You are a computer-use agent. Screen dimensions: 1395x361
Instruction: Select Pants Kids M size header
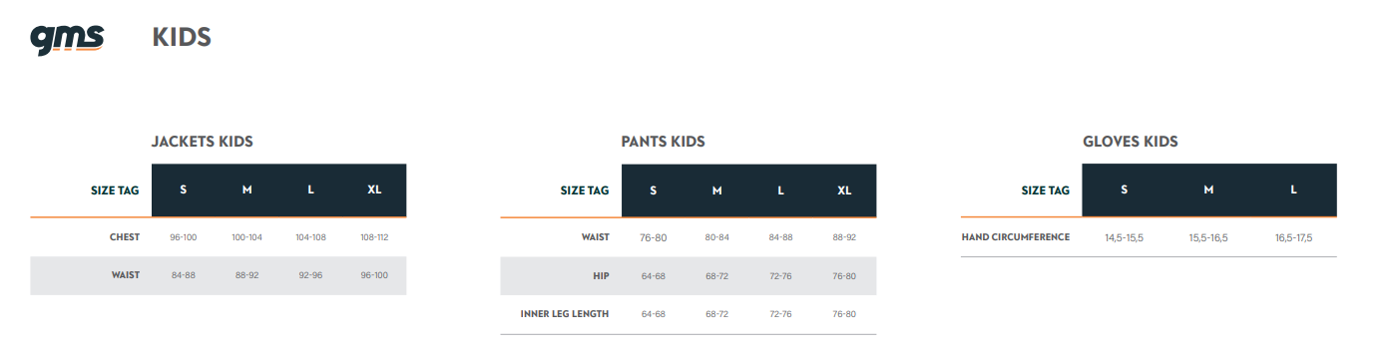pyautogui.click(x=716, y=190)
